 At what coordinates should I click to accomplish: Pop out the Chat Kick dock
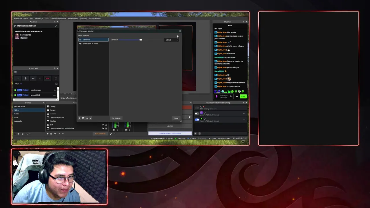coord(244,22)
